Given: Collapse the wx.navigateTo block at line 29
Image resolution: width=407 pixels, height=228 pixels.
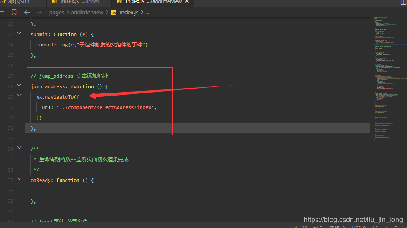Looking at the screenshot, I should [19, 96].
